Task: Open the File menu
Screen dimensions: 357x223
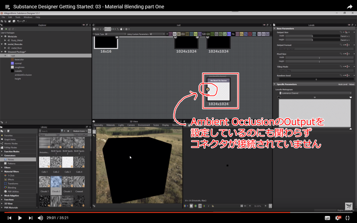Action: click(3, 17)
